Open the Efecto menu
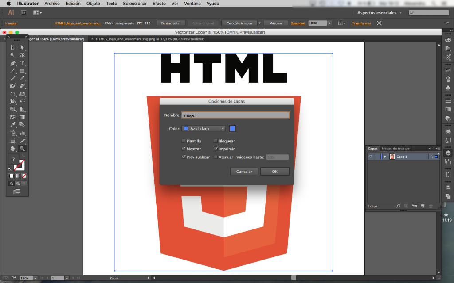454x283 pixels. point(159,4)
